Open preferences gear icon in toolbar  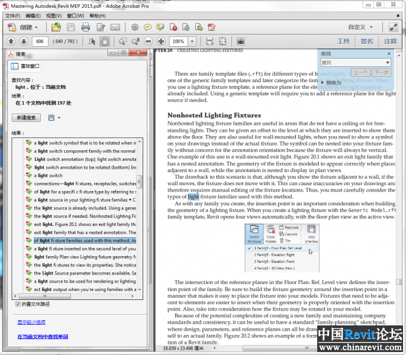(135, 27)
